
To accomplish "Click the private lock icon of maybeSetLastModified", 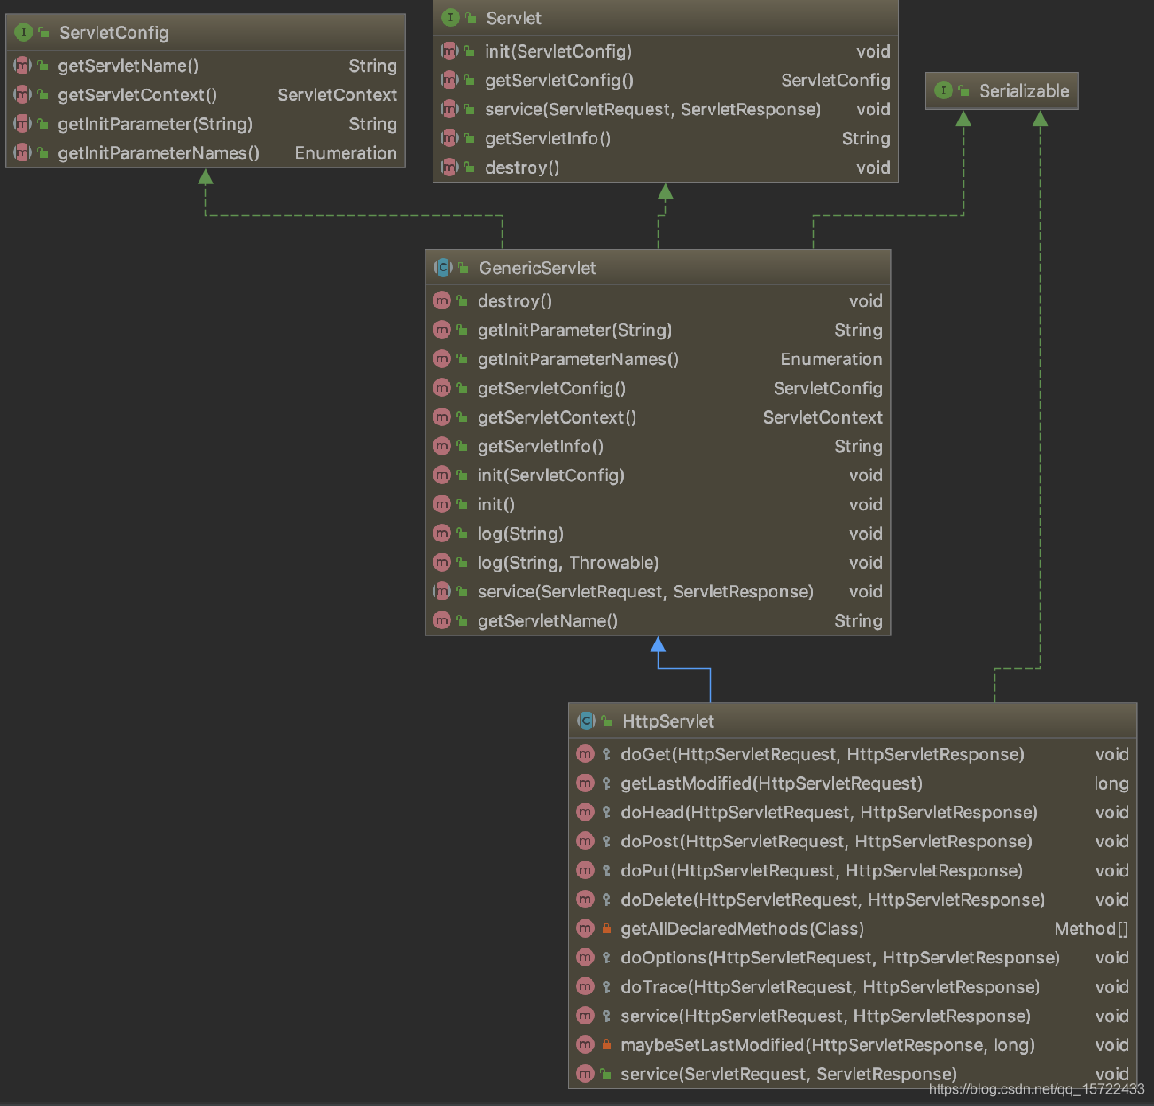I will point(606,1045).
